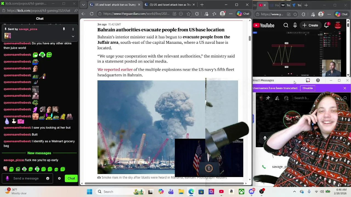Open Copilot Chat in the Guardian browser window

tap(243, 14)
